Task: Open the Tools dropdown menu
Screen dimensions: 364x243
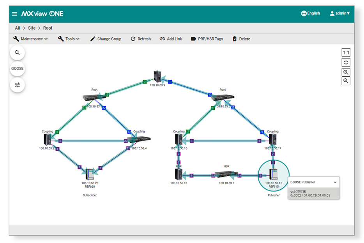Action: 69,39
